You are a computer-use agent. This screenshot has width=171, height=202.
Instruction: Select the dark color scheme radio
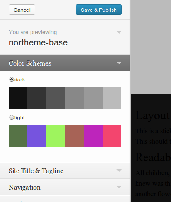(11, 80)
